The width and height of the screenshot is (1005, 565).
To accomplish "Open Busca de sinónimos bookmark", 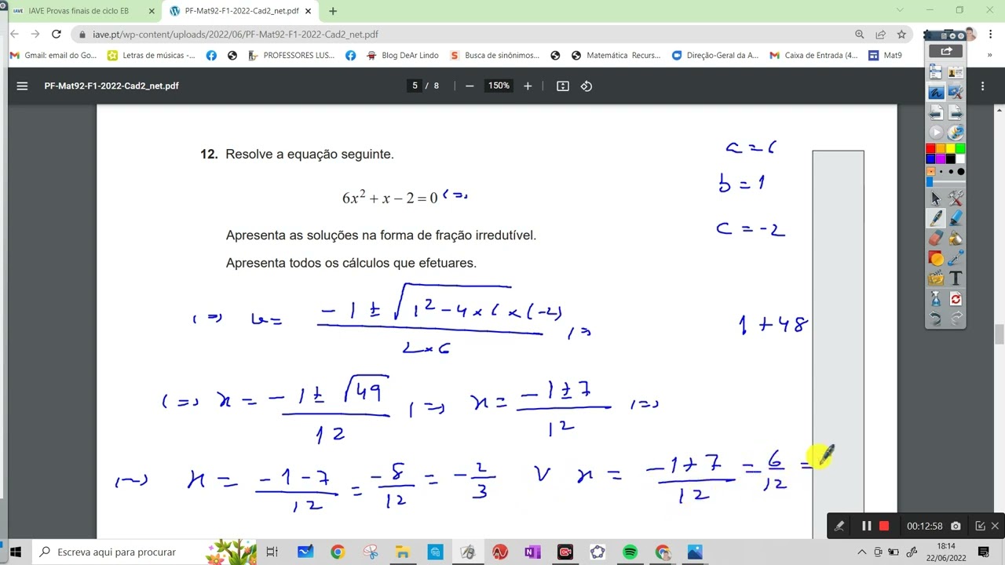I will coord(495,56).
